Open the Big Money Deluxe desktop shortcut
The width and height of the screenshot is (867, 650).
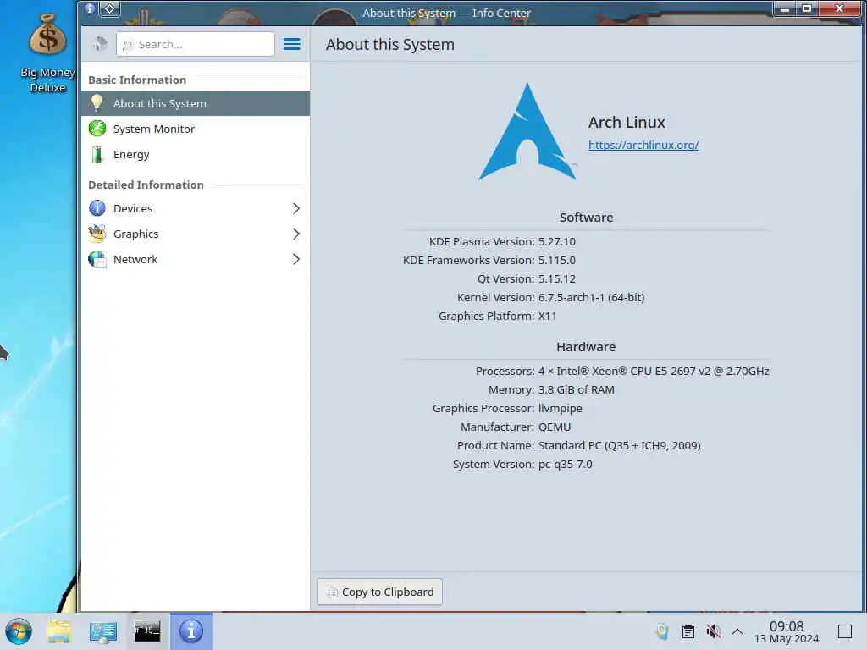(47, 52)
